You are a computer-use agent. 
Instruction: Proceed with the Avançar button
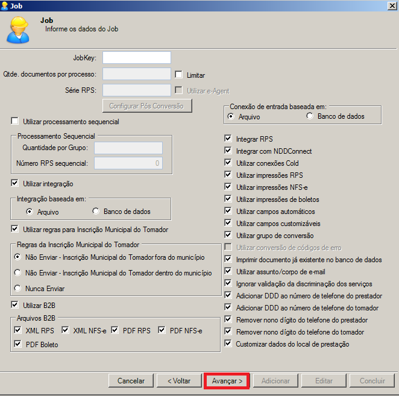coord(227,381)
